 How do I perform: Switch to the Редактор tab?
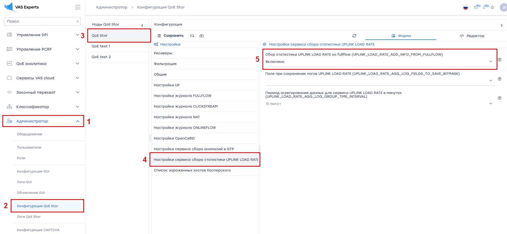click(472, 36)
